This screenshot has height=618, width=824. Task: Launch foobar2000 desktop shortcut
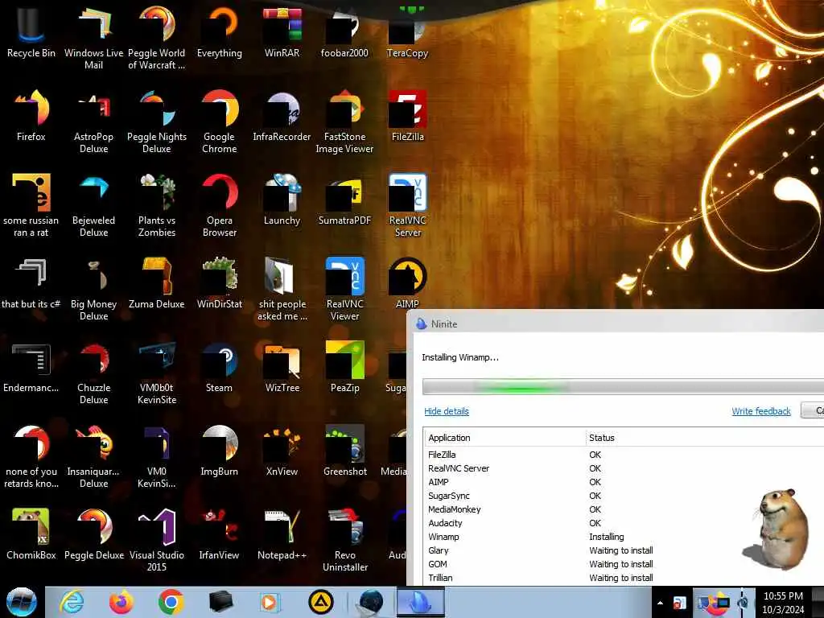(344, 31)
